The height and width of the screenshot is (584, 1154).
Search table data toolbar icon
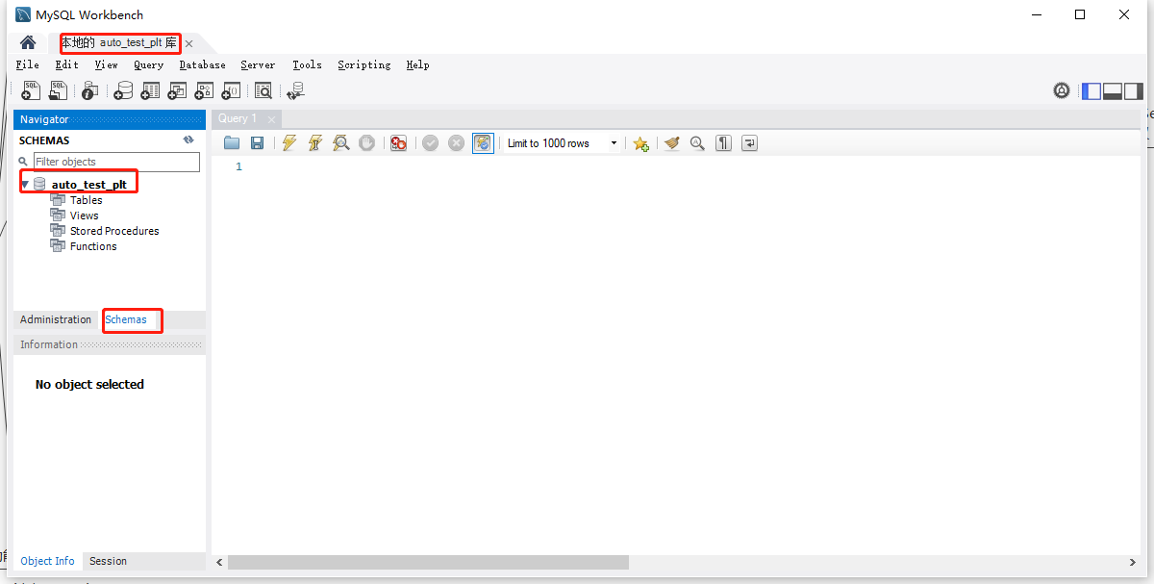pyautogui.click(x=263, y=90)
